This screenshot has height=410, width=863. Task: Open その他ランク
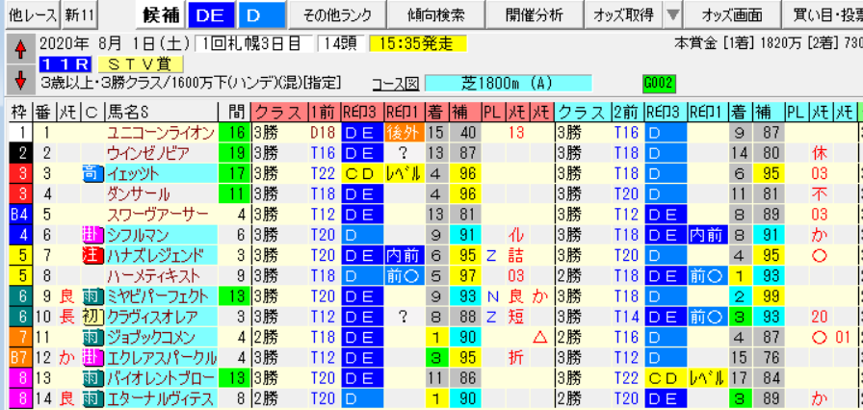337,16
